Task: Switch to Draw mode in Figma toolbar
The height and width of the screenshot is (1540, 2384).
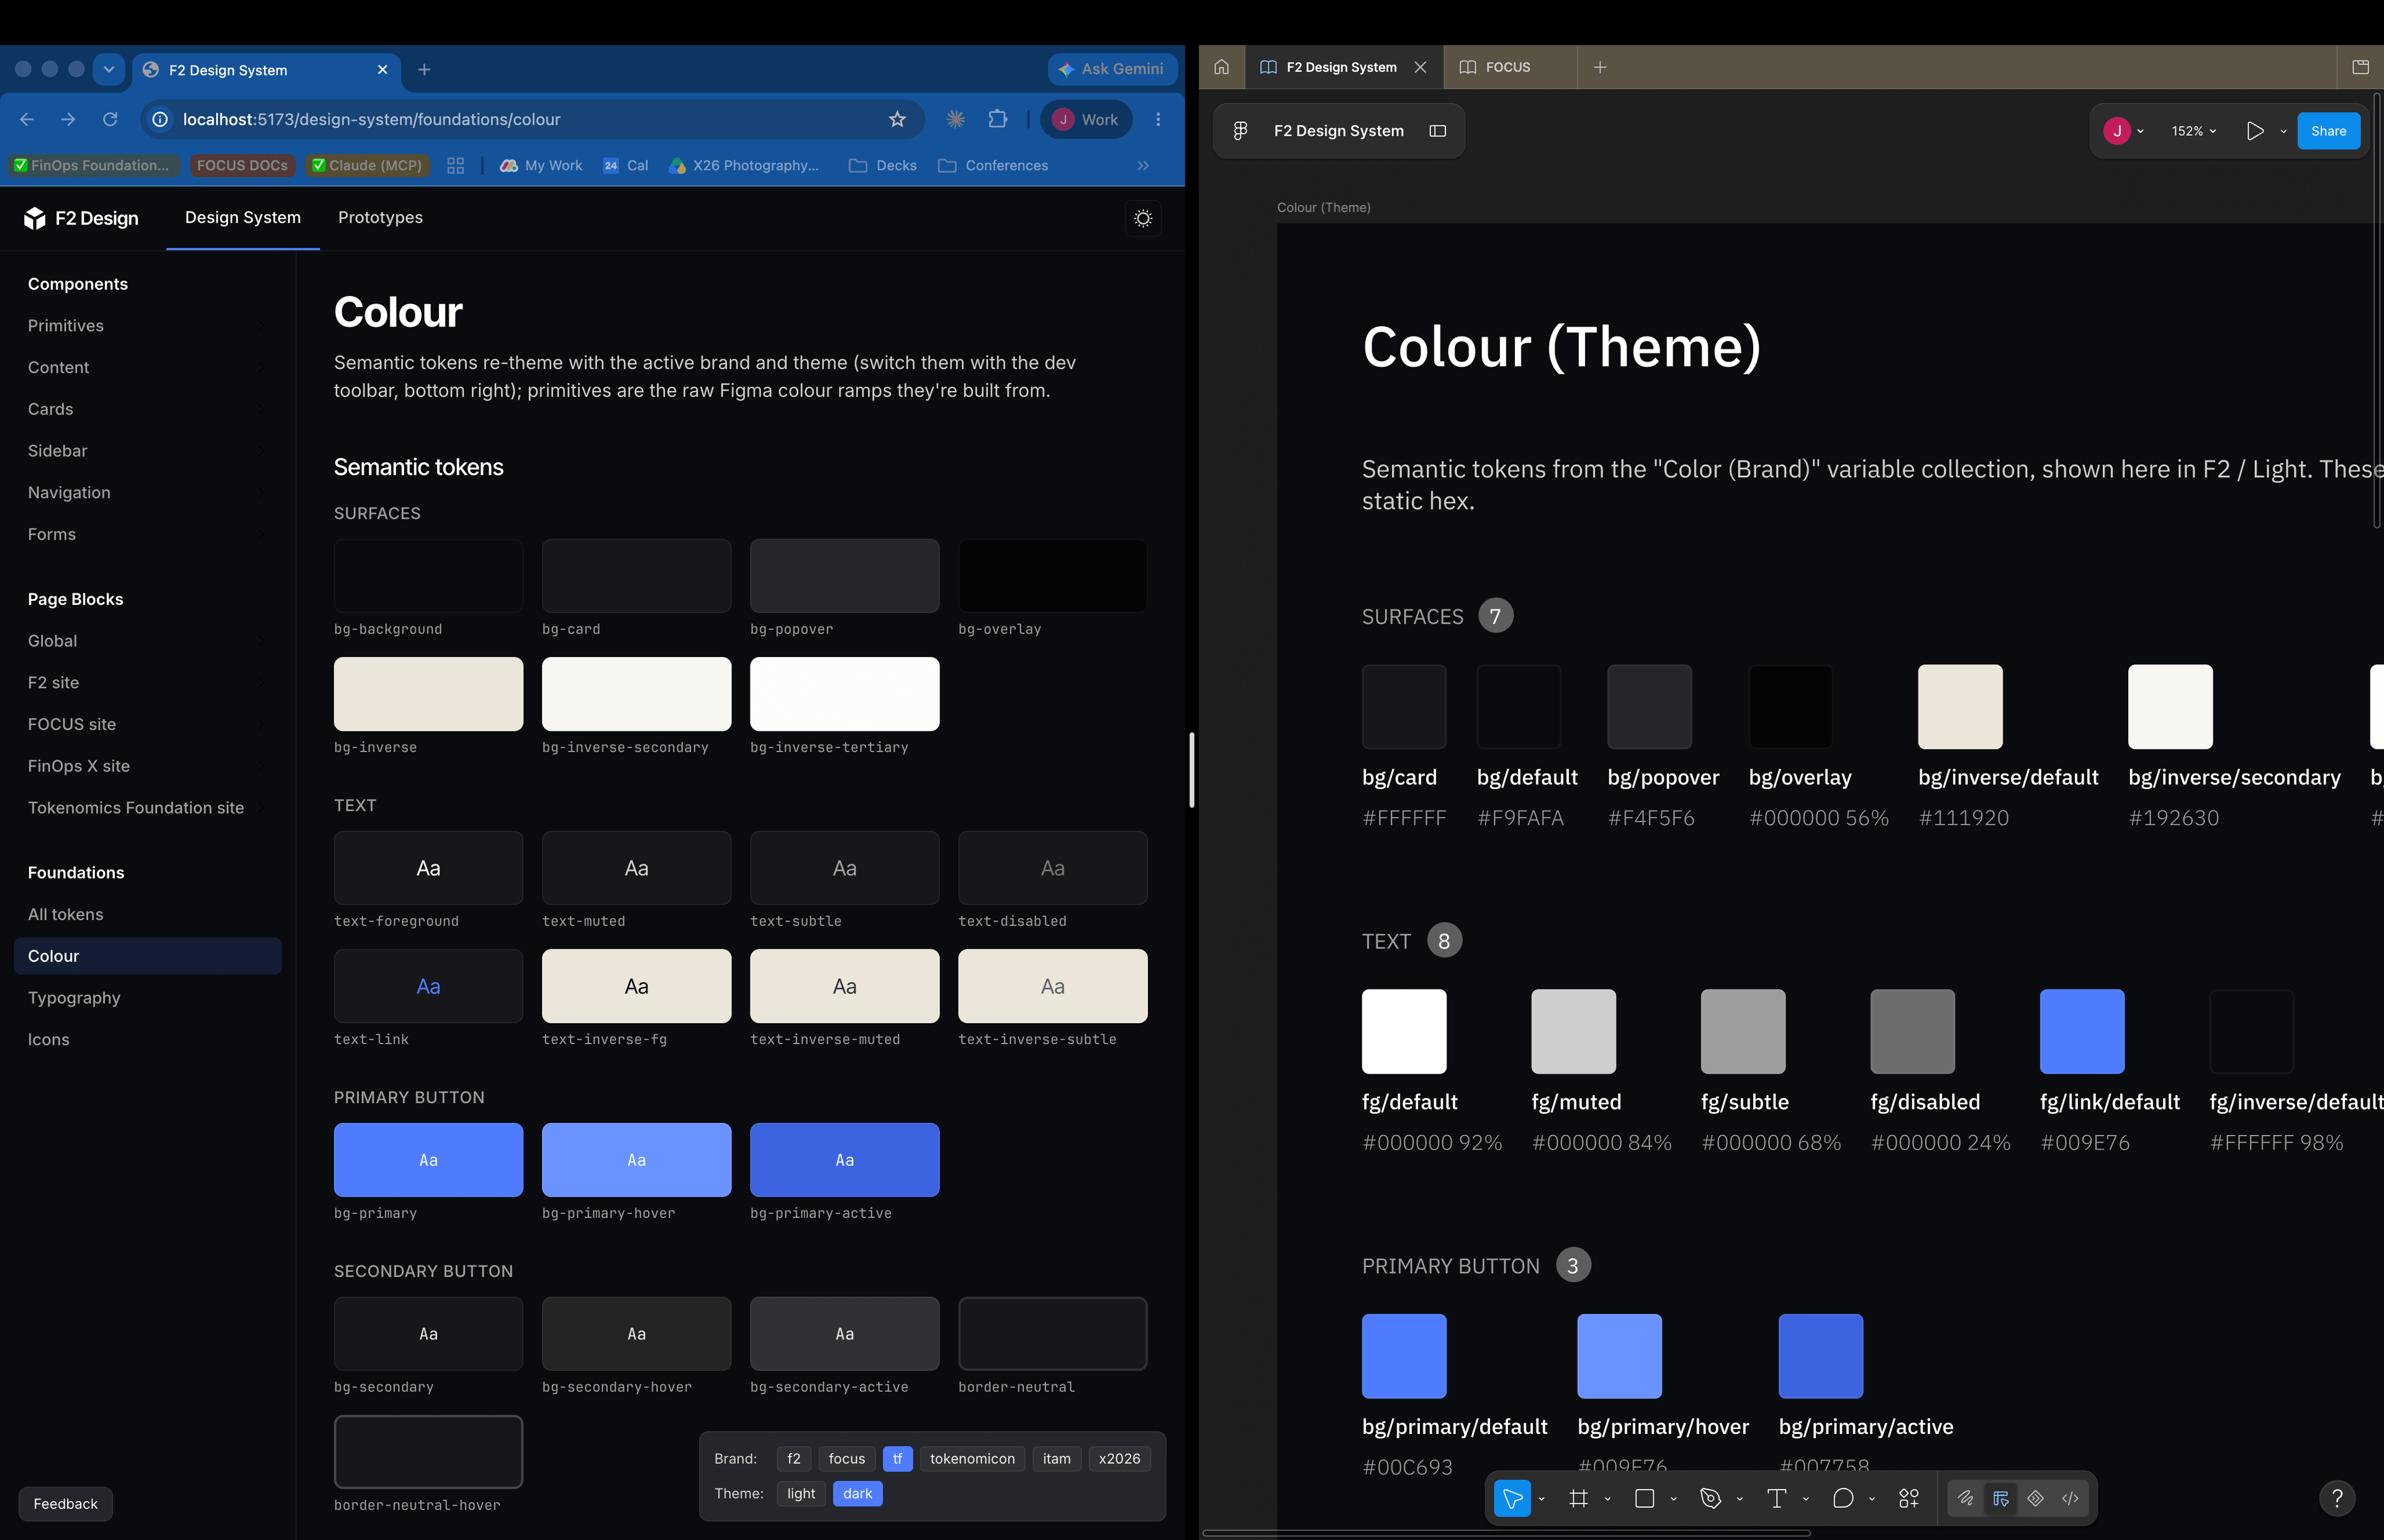Action: click(1965, 1498)
